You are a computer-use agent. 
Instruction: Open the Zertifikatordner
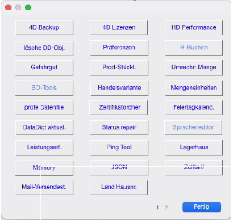point(119,108)
